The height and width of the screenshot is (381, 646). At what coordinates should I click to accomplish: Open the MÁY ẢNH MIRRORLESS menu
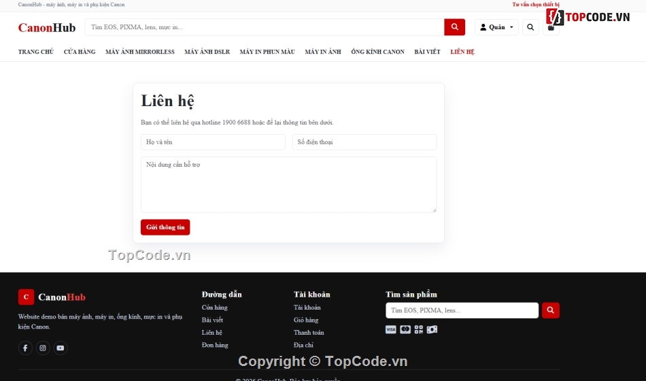click(139, 52)
